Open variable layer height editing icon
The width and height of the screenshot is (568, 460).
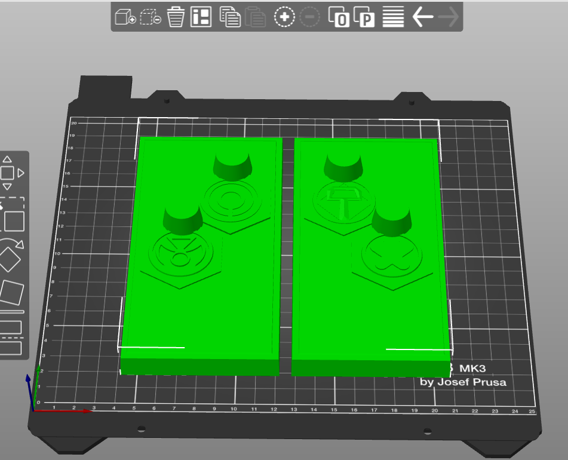pos(393,17)
